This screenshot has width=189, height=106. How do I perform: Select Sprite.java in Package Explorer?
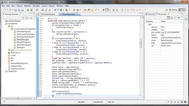click(21, 47)
